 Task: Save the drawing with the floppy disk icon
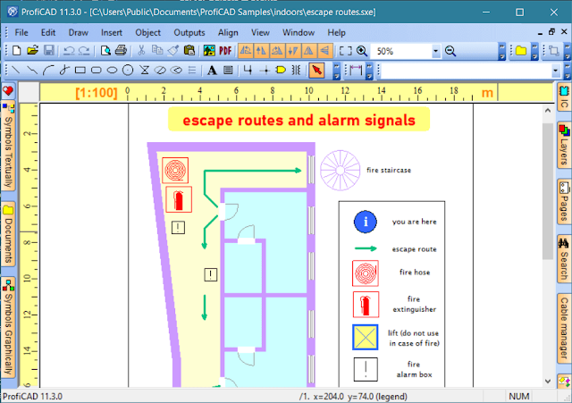[x=49, y=51]
